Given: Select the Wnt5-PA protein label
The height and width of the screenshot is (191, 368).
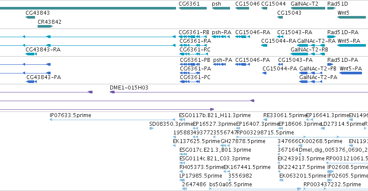Looking at the screenshot, I should [x=351, y=69].
